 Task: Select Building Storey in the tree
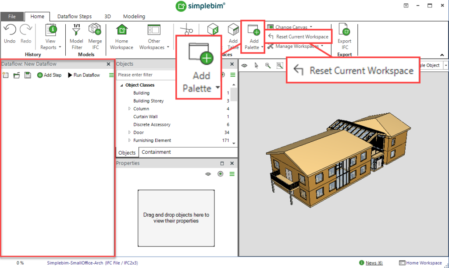(x=148, y=101)
